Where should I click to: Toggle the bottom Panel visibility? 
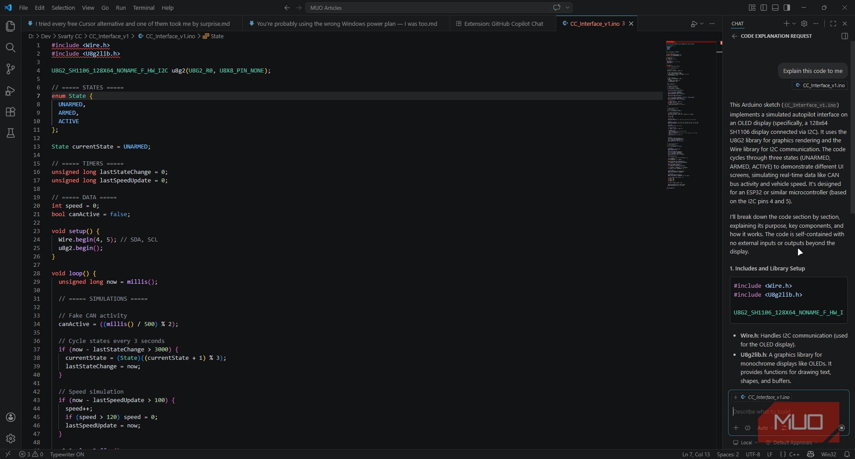[775, 8]
